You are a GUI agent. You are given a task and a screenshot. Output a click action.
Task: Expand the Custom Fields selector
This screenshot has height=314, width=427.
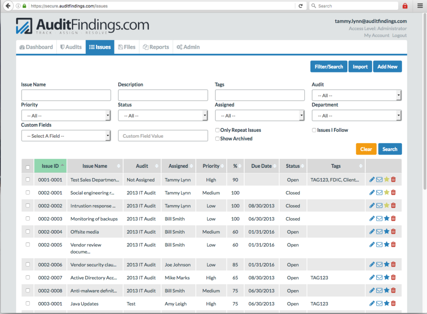tap(66, 135)
